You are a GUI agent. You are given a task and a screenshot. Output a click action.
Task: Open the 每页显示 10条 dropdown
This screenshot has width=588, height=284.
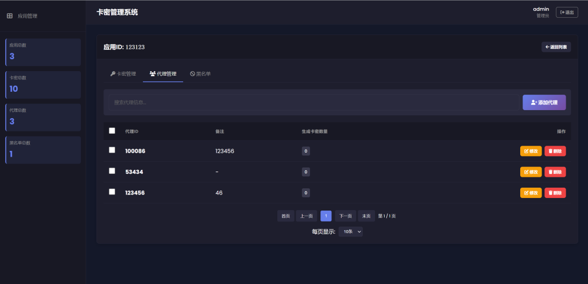pos(350,231)
